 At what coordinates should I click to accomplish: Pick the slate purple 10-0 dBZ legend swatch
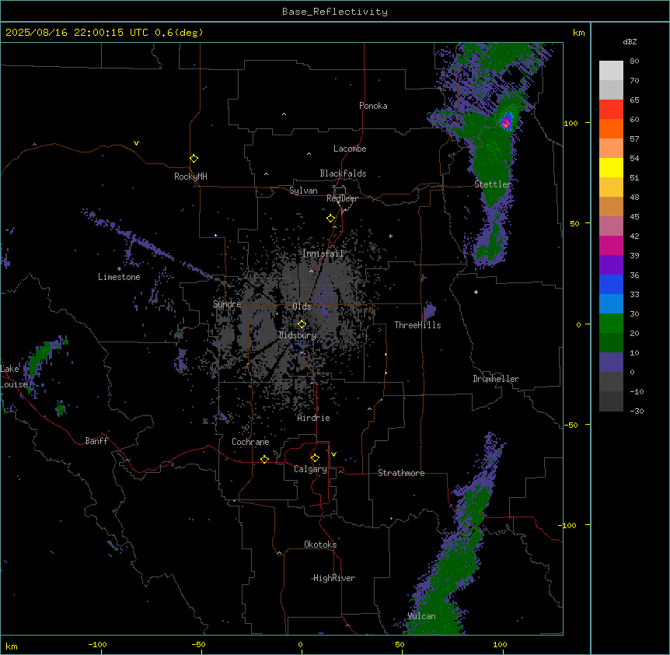pyautogui.click(x=611, y=363)
